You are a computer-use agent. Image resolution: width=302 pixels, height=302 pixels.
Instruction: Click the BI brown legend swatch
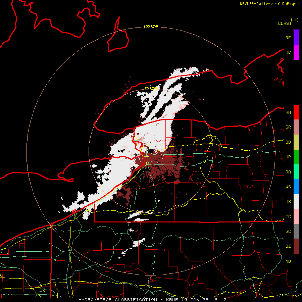tap(296, 246)
